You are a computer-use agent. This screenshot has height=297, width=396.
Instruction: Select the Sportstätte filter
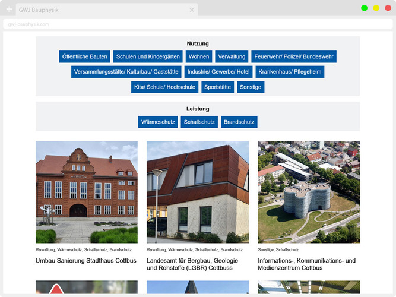click(217, 87)
